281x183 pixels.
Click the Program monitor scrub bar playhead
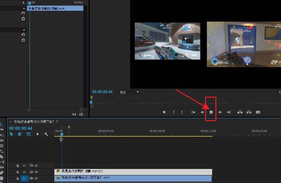[x=91, y=102]
